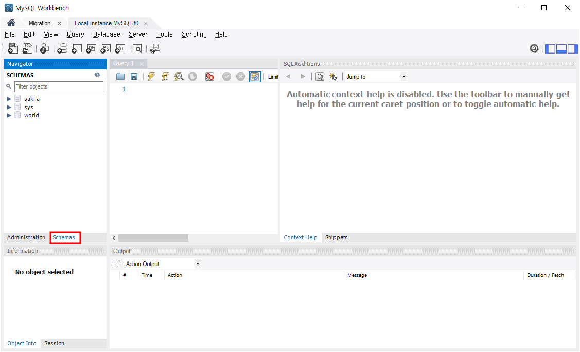580x352 pixels.
Task: Expand the world schema
Action: click(x=9, y=115)
